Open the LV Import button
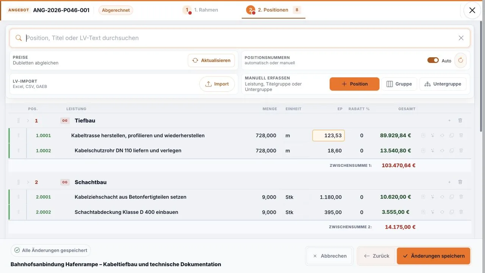The width and height of the screenshot is (485, 273). [x=217, y=84]
